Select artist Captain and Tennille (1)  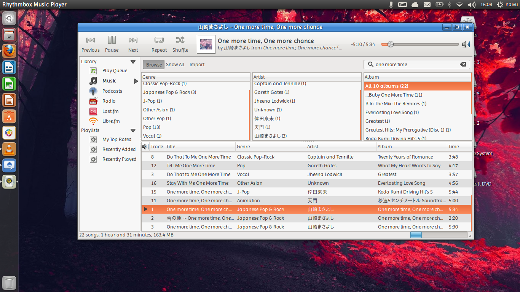(x=306, y=84)
